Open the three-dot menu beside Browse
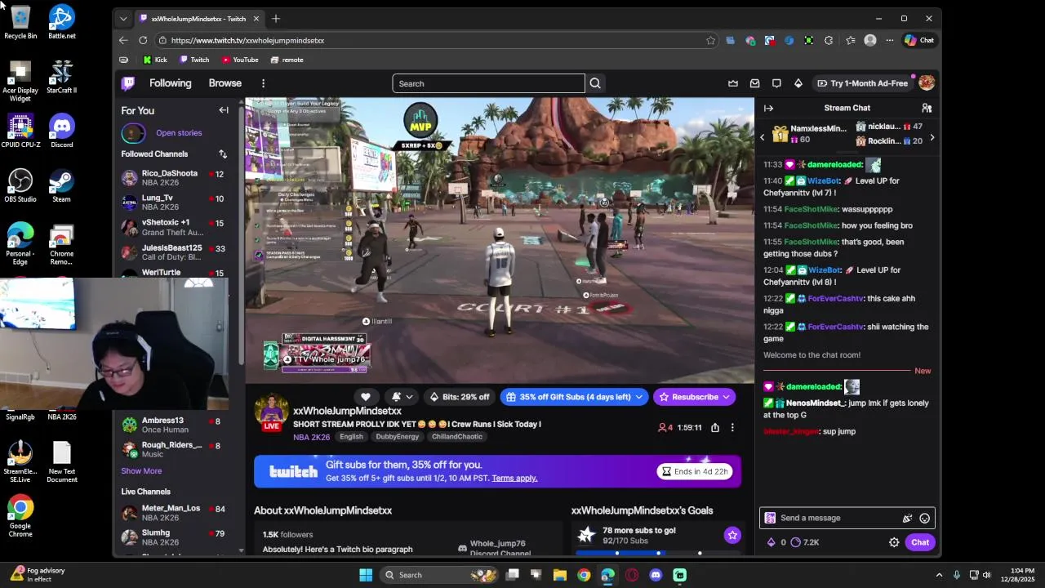Image resolution: width=1045 pixels, height=588 pixels. [263, 83]
